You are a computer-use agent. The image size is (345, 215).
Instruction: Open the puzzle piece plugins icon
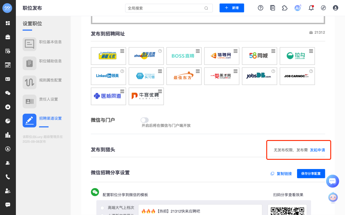pyautogui.click(x=285, y=8)
